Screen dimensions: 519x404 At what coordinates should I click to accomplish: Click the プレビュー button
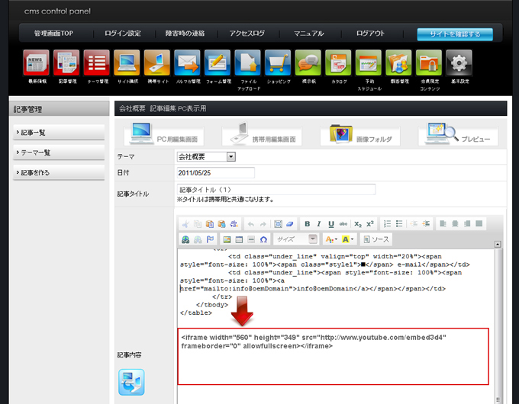(x=458, y=136)
